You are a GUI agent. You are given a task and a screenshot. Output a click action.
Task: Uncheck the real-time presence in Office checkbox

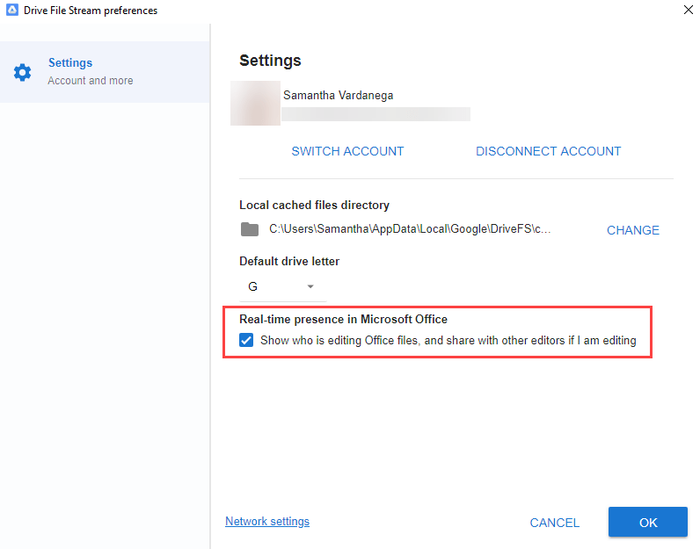(246, 340)
